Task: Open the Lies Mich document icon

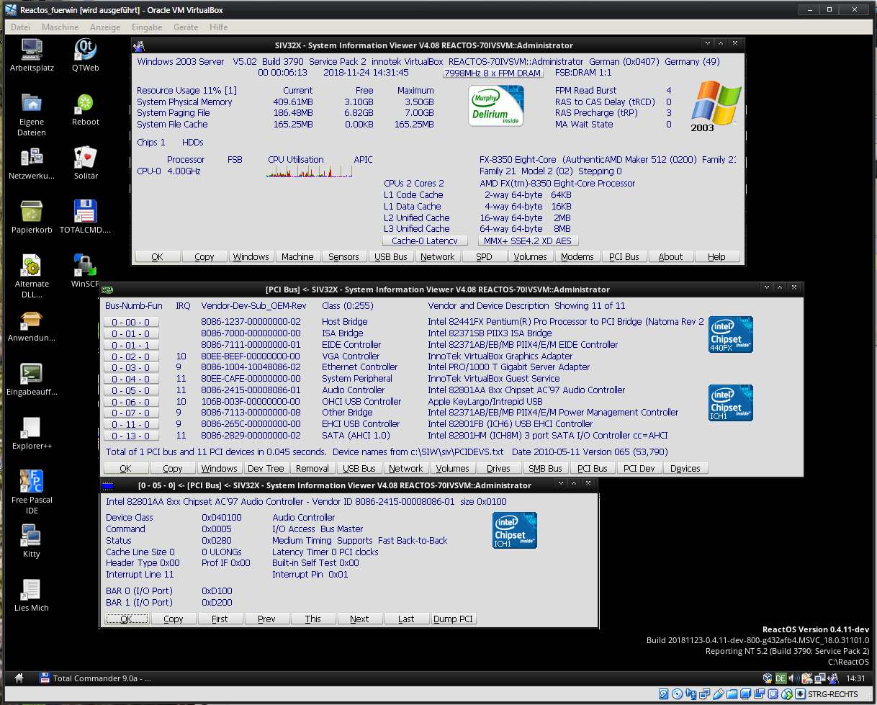Action: click(x=32, y=590)
